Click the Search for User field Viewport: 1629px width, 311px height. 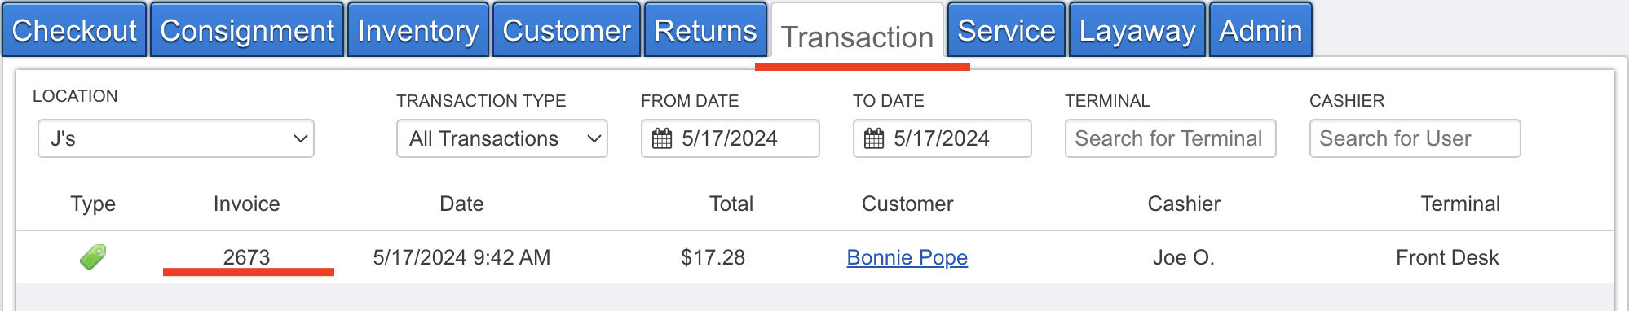point(1415,138)
